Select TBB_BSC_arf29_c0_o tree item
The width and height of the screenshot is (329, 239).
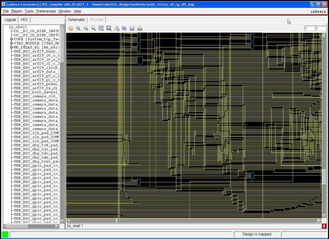36,55
